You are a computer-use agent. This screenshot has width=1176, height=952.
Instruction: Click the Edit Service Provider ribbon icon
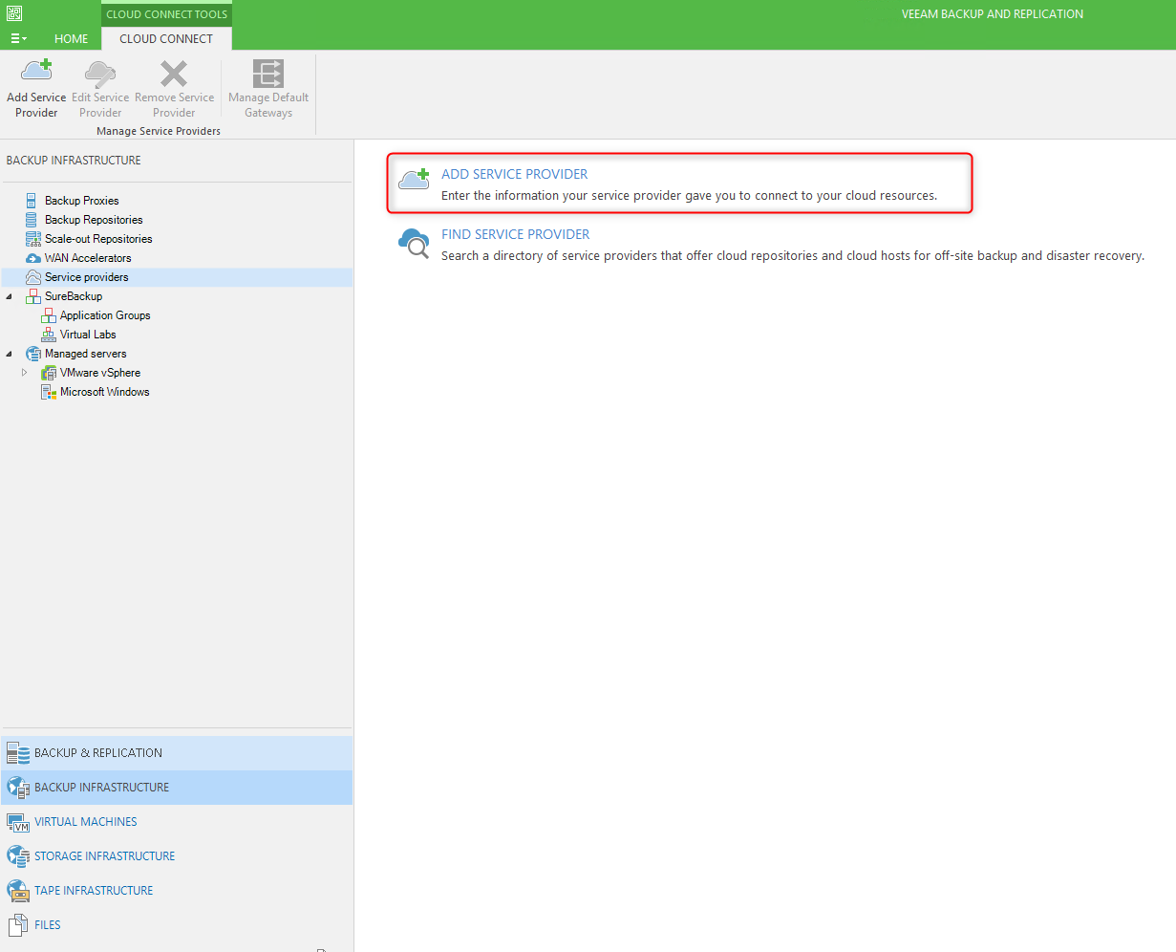tap(100, 73)
